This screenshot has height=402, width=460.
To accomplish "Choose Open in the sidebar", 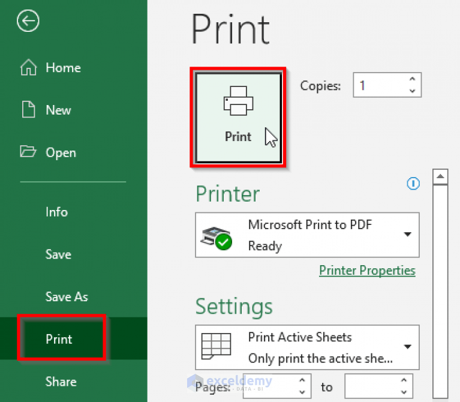I will [48, 152].
